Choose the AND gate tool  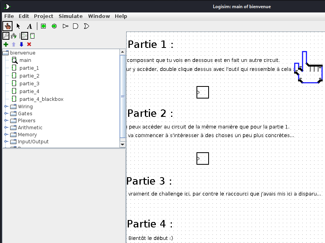click(x=76, y=26)
